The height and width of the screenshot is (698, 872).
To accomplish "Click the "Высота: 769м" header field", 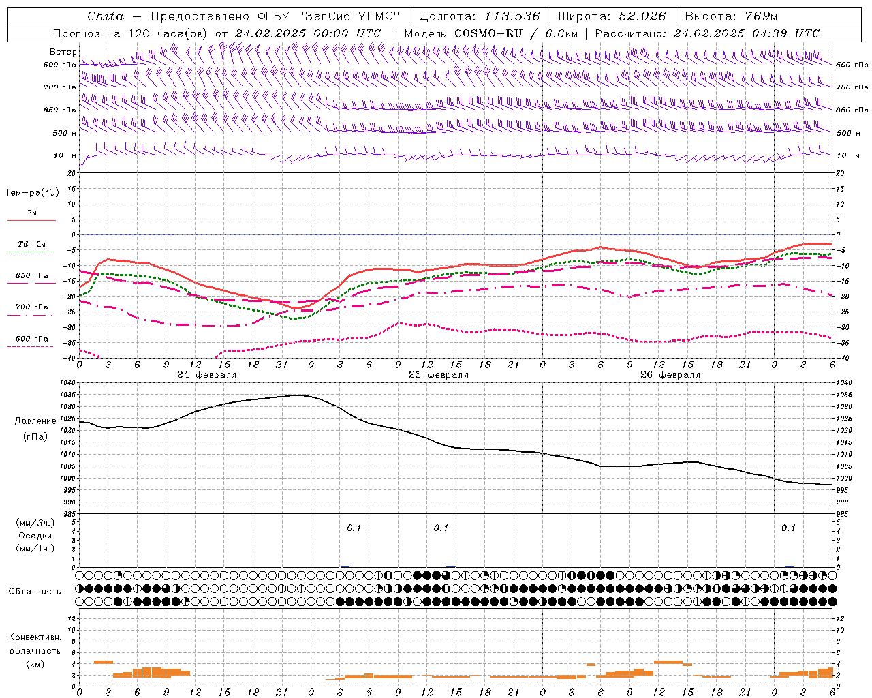I will pyautogui.click(x=731, y=16).
